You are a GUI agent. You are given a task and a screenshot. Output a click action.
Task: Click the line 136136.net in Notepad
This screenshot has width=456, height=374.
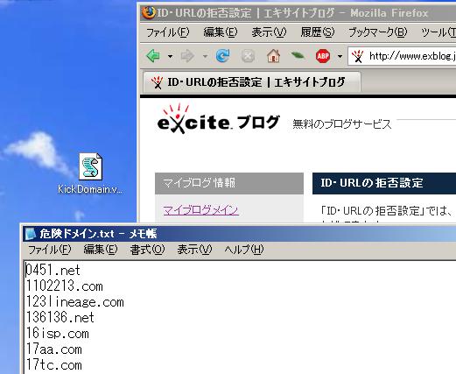pos(60,317)
